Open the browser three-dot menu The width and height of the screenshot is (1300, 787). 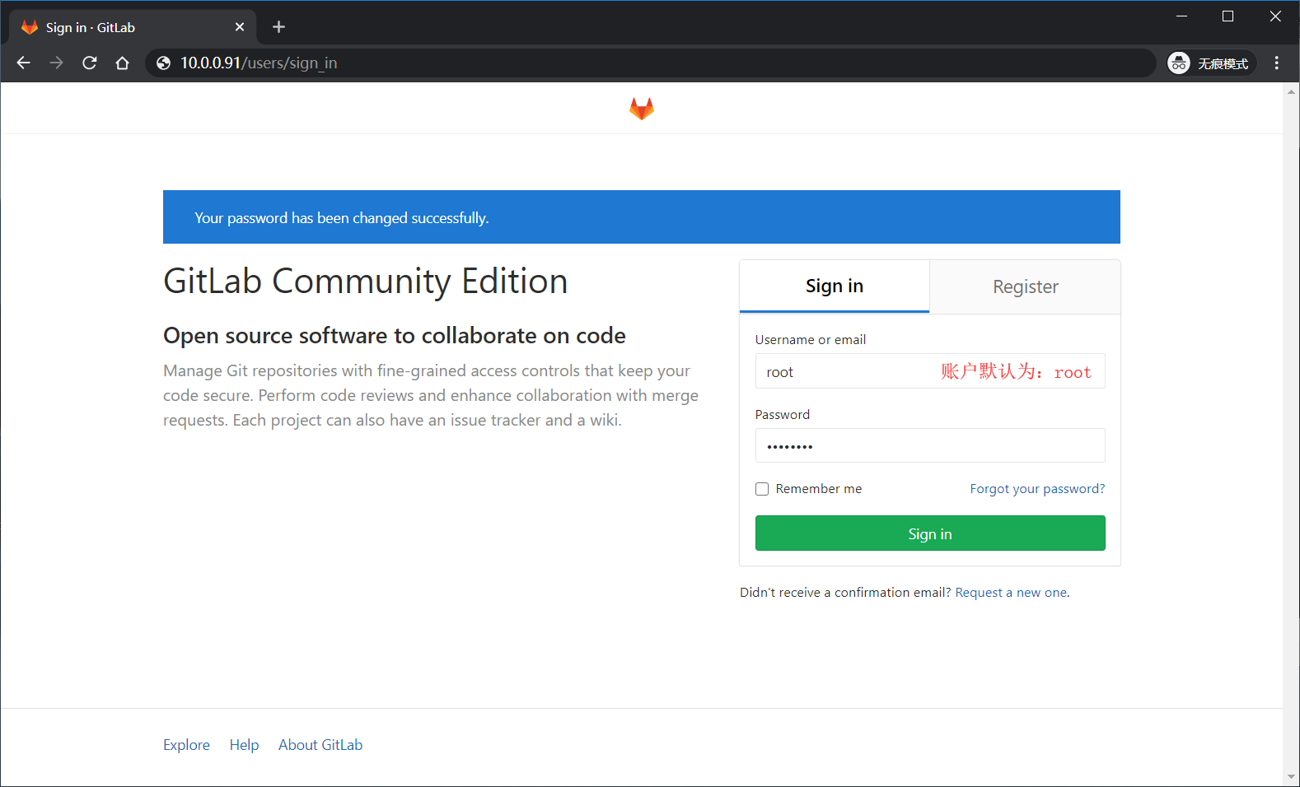[1277, 63]
